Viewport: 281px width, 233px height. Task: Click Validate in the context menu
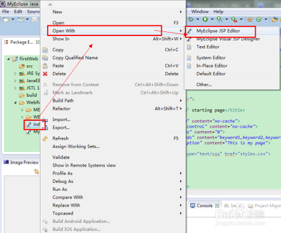pos(61,157)
